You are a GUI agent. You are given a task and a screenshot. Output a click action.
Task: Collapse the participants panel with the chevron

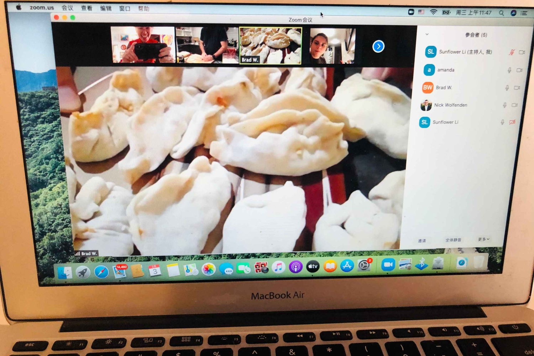pos(427,34)
